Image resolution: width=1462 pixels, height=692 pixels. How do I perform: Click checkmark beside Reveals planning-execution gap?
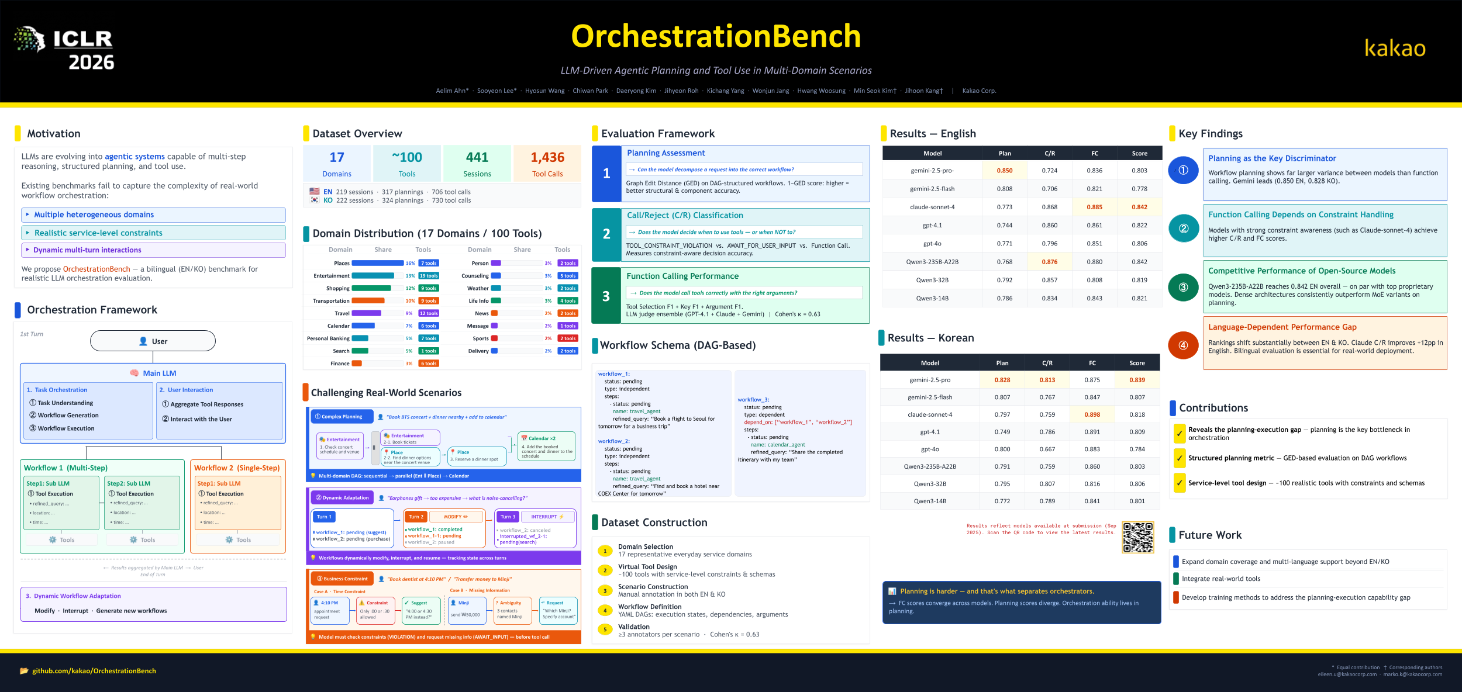pyautogui.click(x=1180, y=434)
